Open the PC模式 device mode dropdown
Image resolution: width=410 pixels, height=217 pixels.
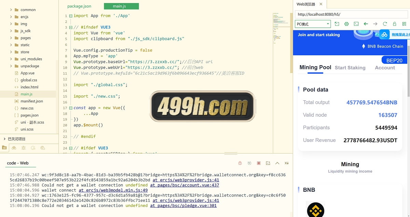(x=313, y=24)
